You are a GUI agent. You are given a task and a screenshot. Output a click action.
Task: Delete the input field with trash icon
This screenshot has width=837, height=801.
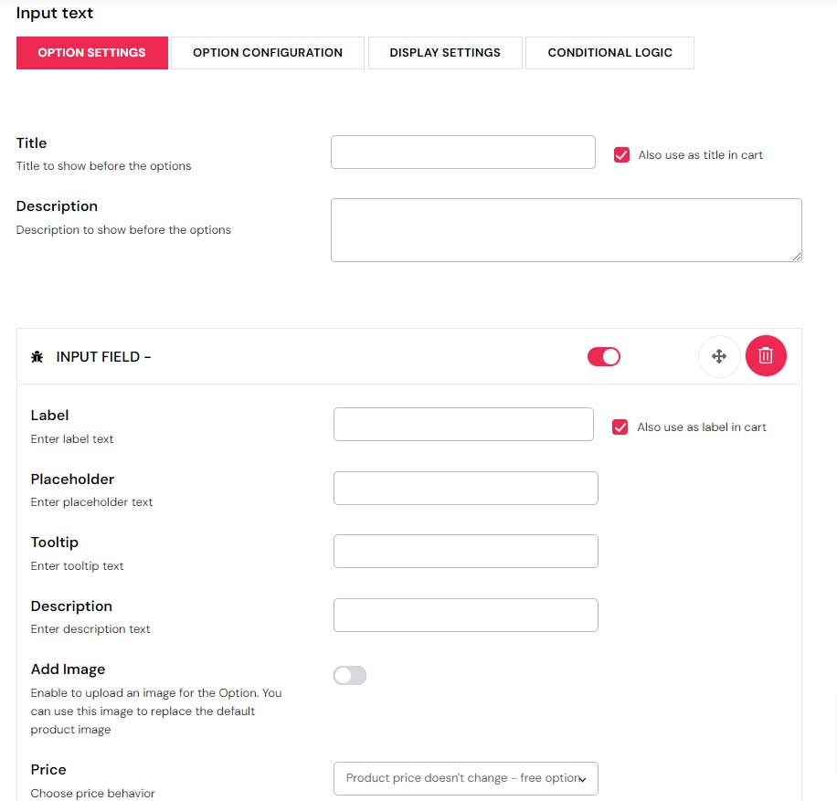pyautogui.click(x=766, y=356)
